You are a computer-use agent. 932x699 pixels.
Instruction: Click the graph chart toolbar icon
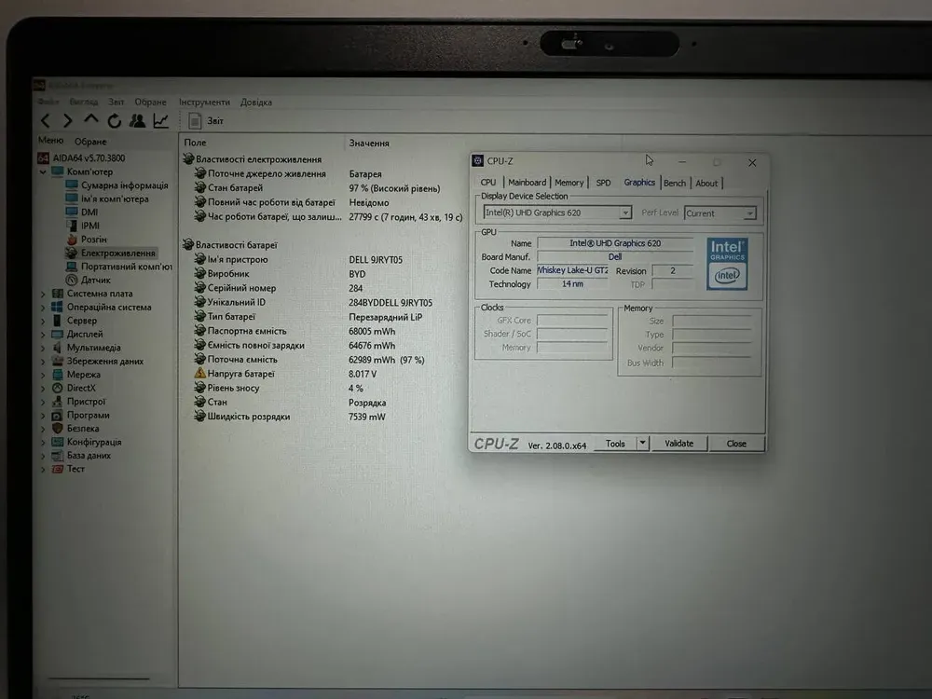pyautogui.click(x=161, y=120)
